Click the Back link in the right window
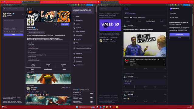 coord(126,9)
